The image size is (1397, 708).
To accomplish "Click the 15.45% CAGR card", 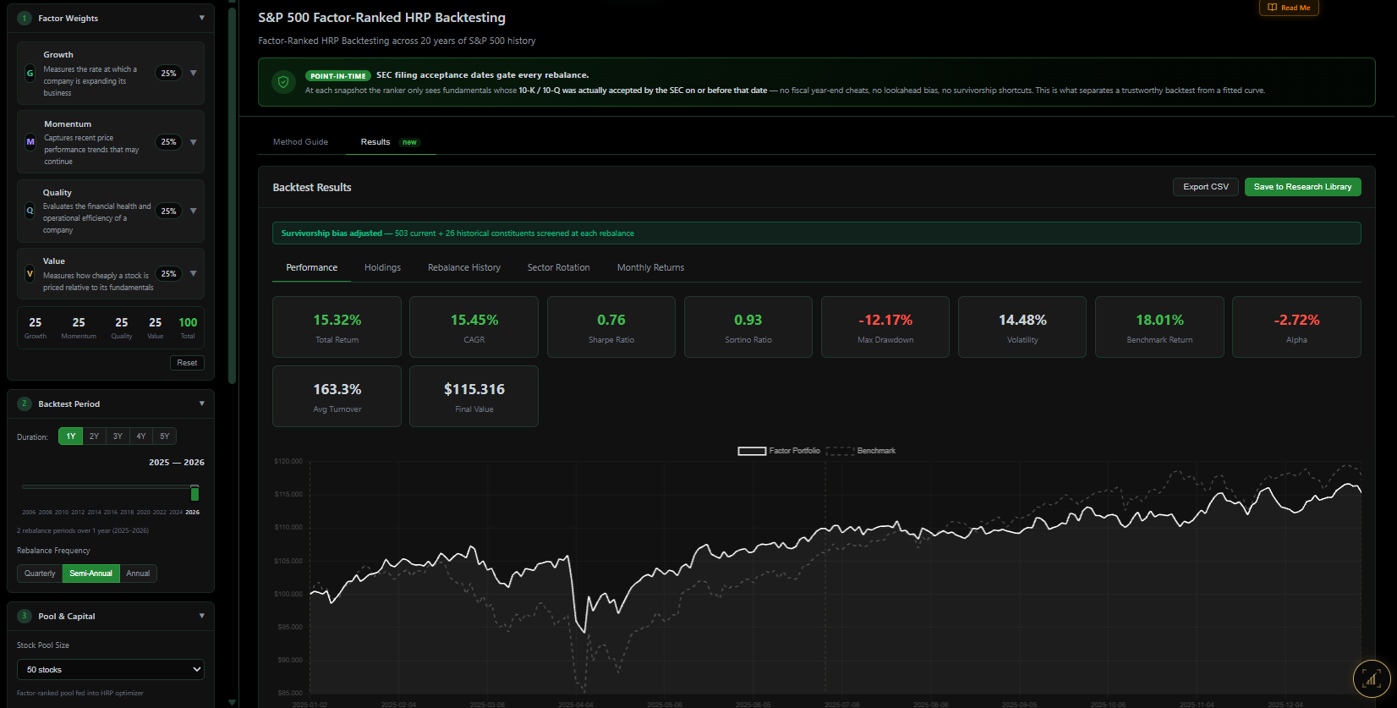I will tap(474, 327).
